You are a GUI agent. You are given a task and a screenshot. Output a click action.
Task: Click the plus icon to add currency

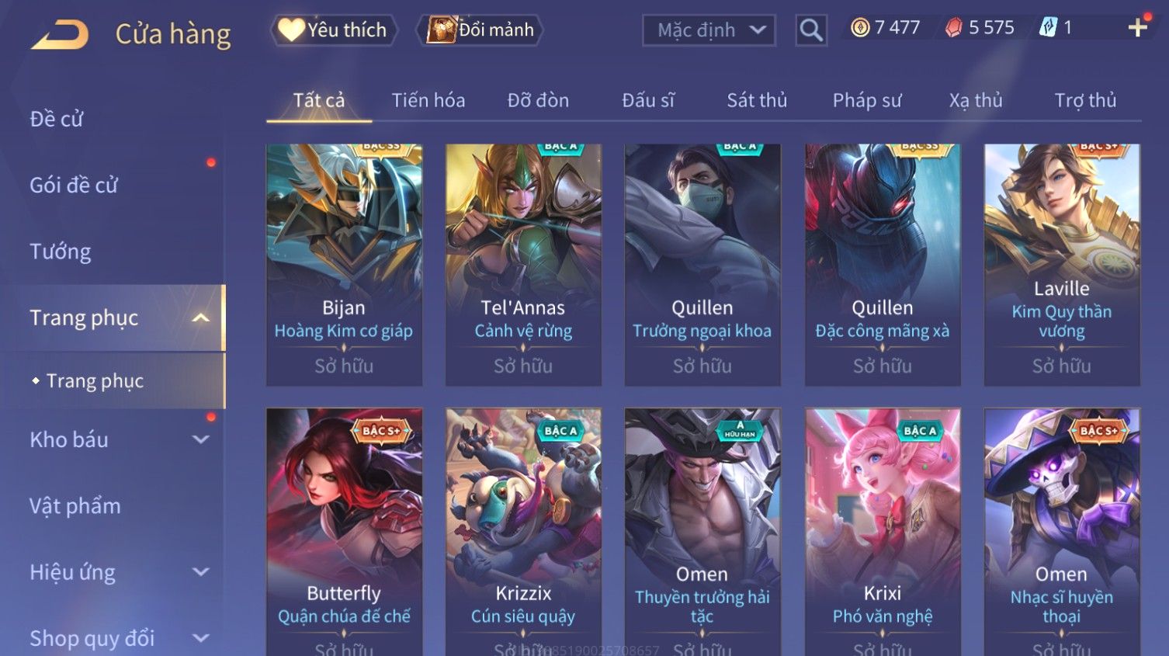pyautogui.click(x=1137, y=28)
